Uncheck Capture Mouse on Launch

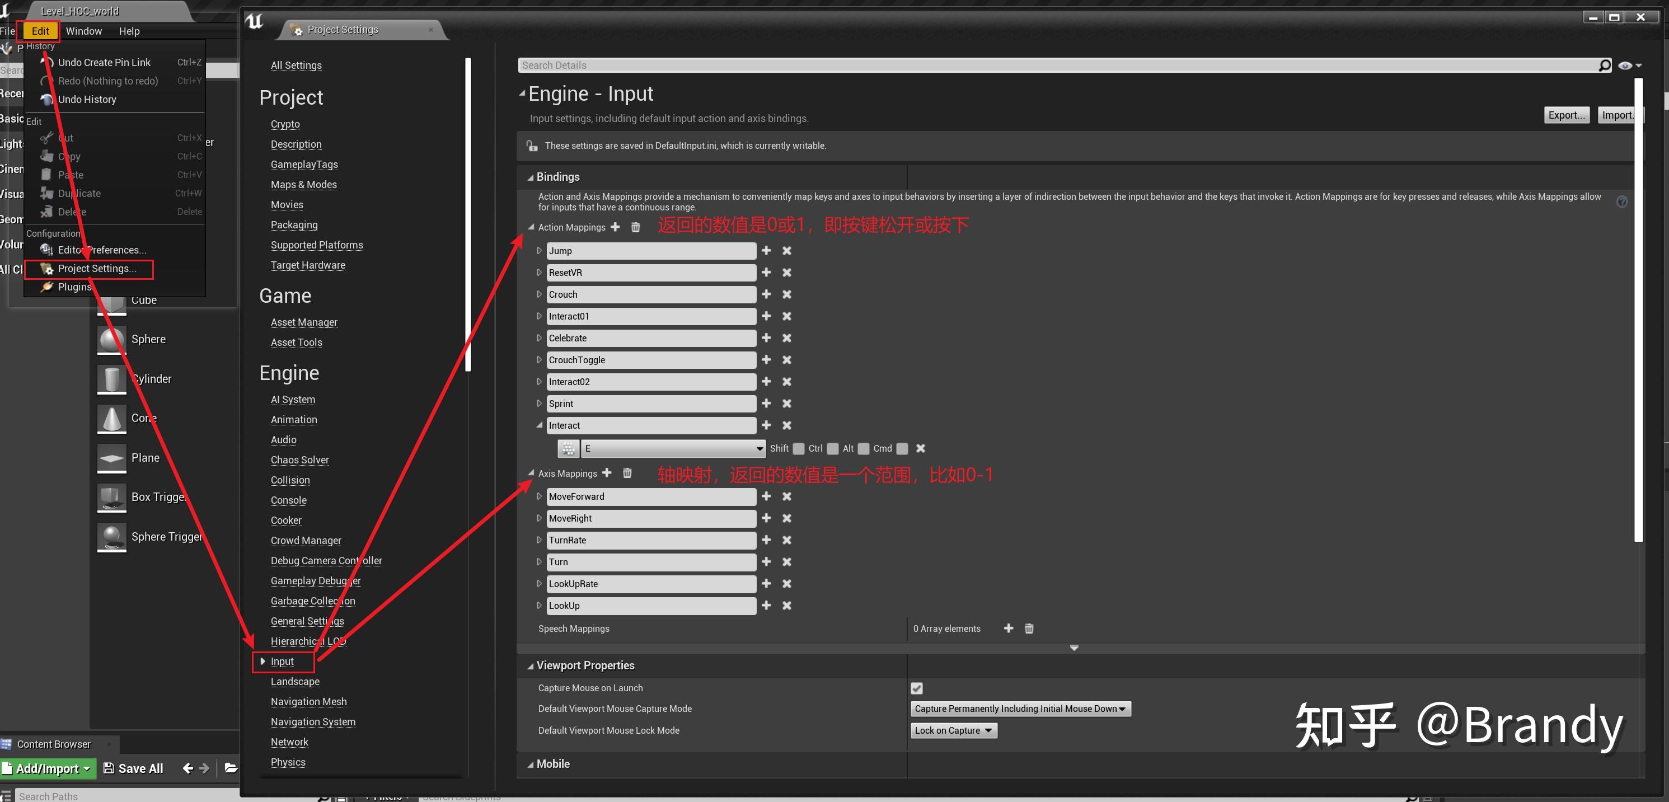tap(917, 688)
